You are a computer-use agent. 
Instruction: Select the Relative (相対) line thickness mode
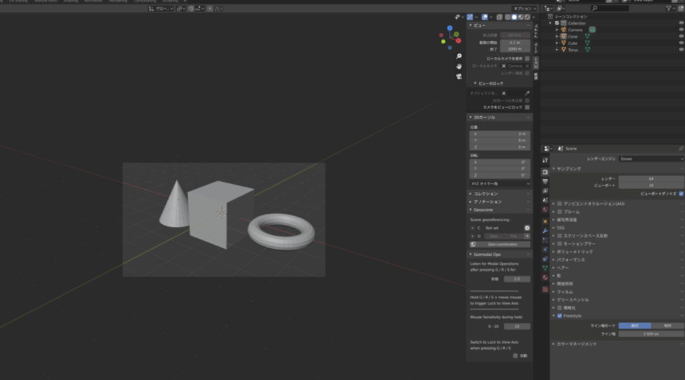pyautogui.click(x=668, y=325)
